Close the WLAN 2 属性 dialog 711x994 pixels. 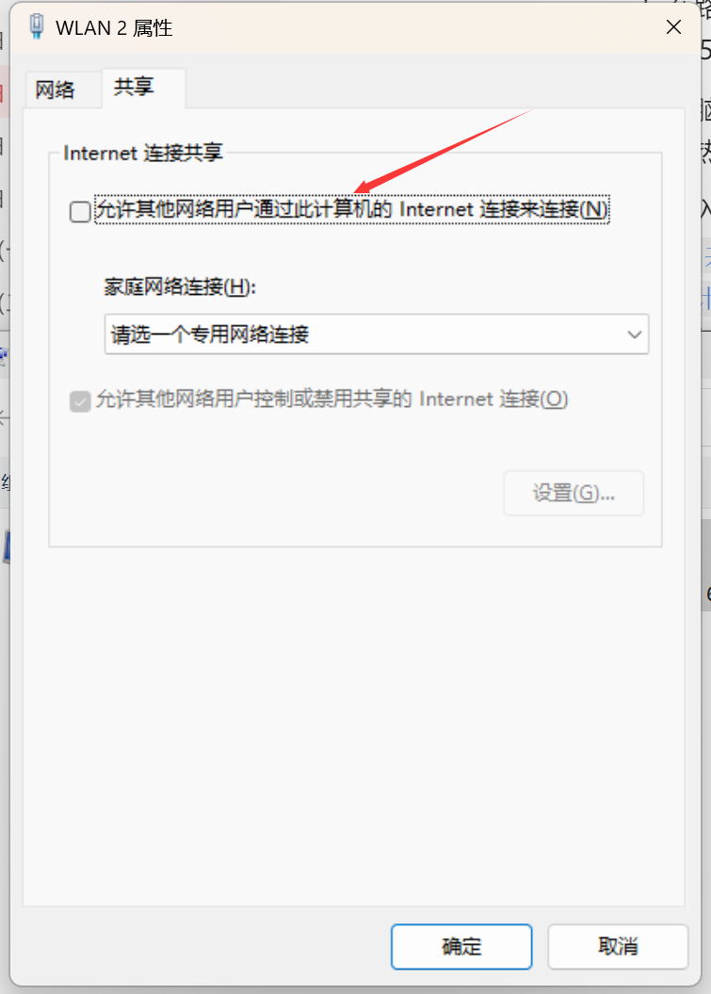click(673, 26)
